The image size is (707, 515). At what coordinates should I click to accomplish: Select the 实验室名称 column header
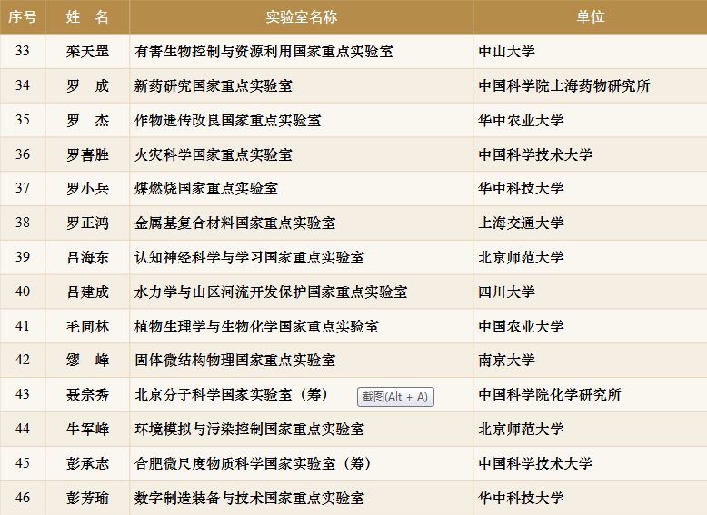tap(301, 17)
